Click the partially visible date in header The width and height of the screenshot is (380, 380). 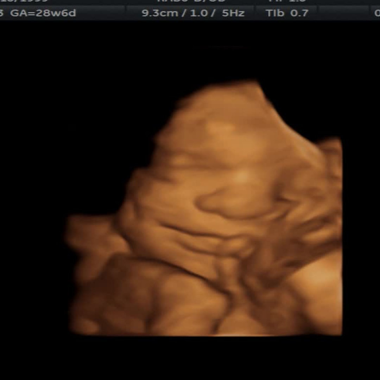[25, 1]
